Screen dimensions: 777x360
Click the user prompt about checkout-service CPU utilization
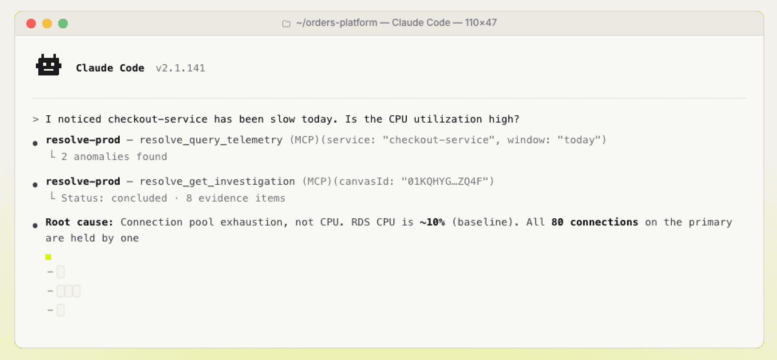coord(282,119)
